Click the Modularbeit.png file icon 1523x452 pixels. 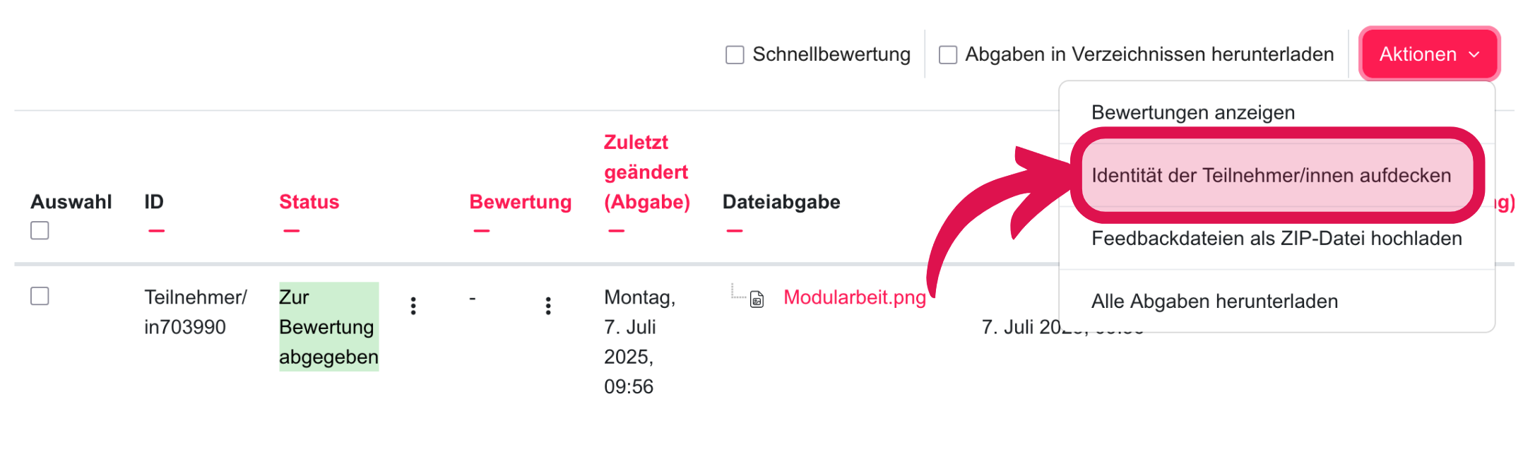757,299
